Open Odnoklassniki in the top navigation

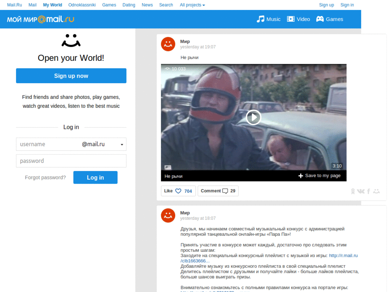(x=82, y=5)
